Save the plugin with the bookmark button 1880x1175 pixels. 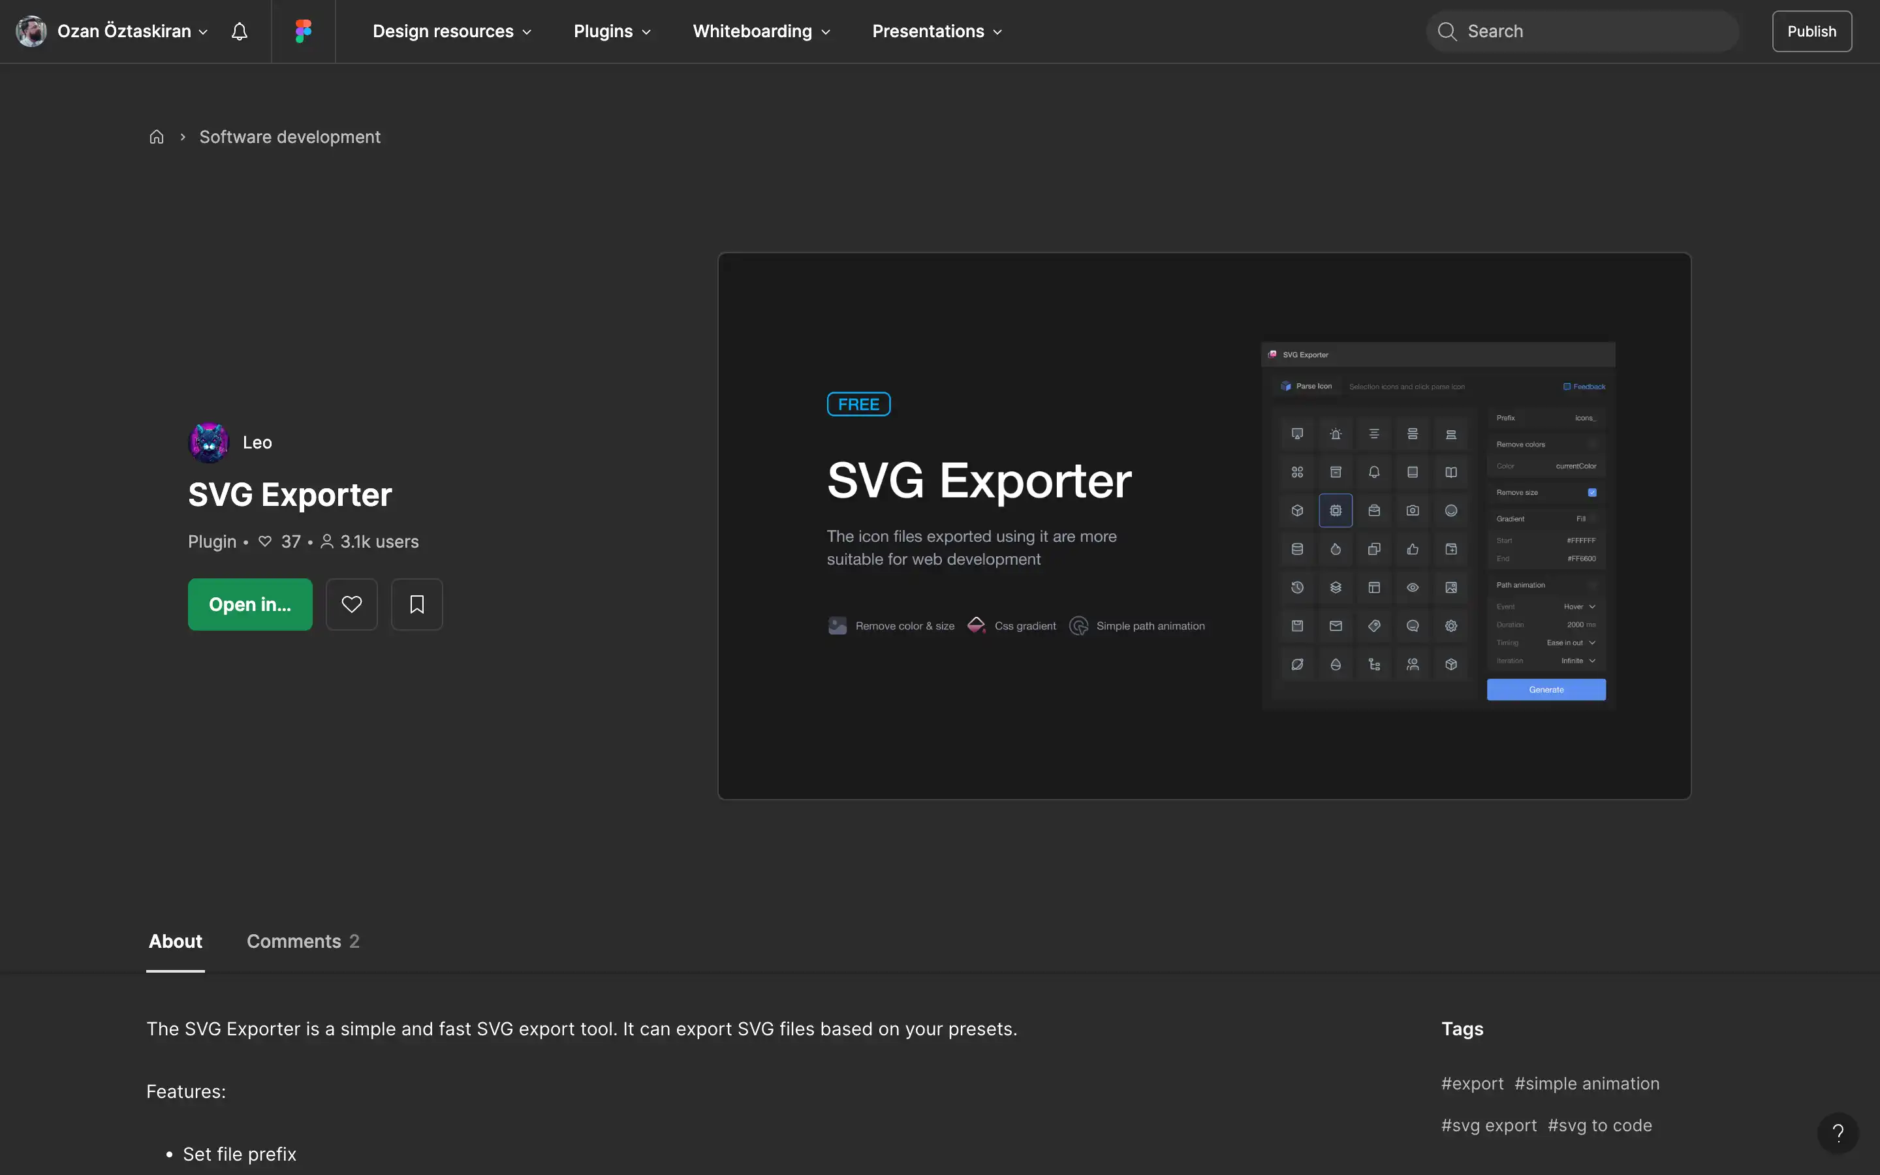click(417, 604)
